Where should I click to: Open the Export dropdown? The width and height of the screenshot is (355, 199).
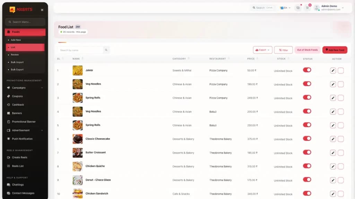click(263, 50)
